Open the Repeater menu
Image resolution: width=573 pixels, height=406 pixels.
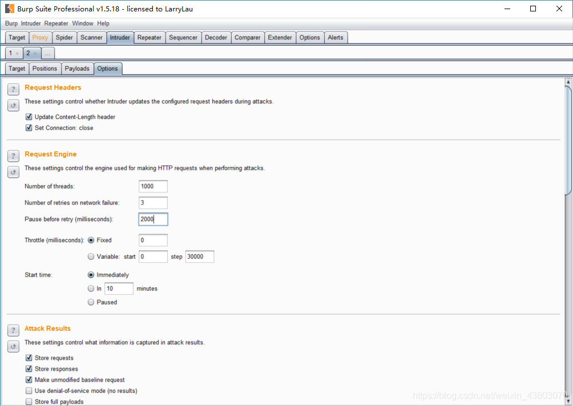[57, 23]
